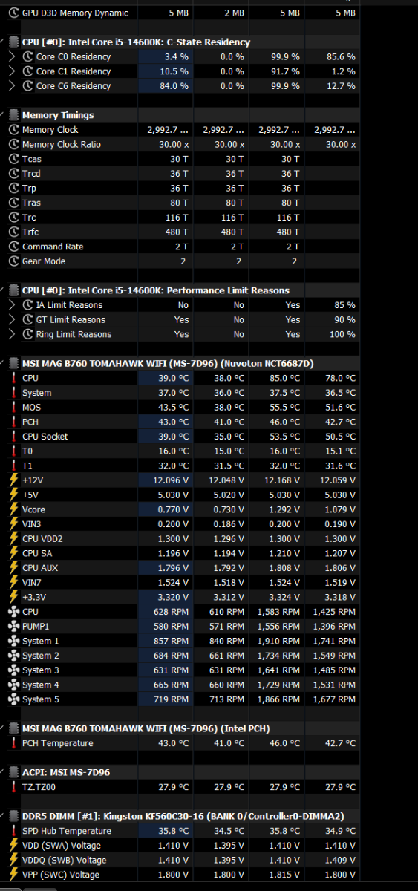This screenshot has height=891, width=418.
Task: Collapse the Performance Limit Reasons section
Action: pyautogui.click(x=3, y=290)
